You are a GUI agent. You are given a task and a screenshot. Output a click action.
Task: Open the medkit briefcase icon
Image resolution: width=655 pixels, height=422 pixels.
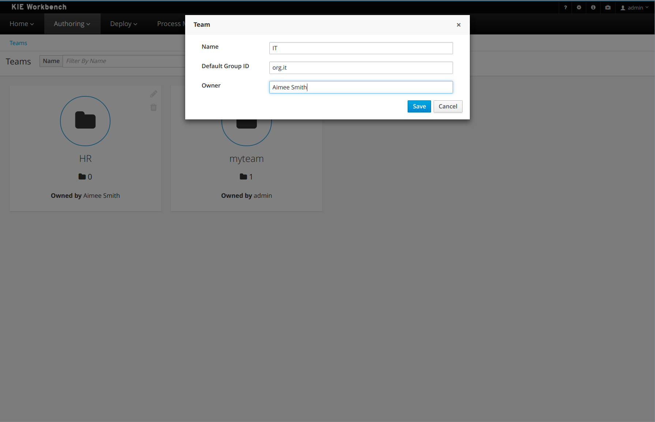click(x=608, y=7)
